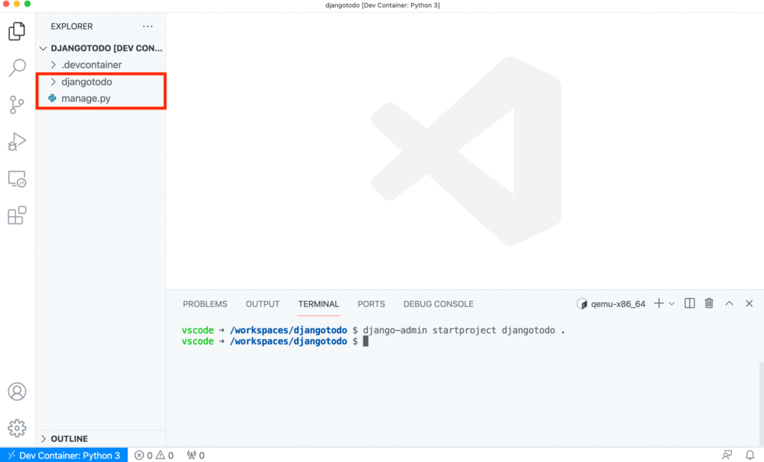The image size is (764, 462).
Task: Click the EXPLORER panel title
Action: 72,26
